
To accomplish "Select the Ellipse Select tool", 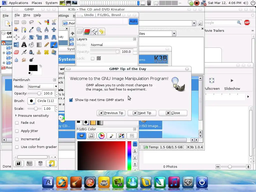I will click(x=24, y=22).
